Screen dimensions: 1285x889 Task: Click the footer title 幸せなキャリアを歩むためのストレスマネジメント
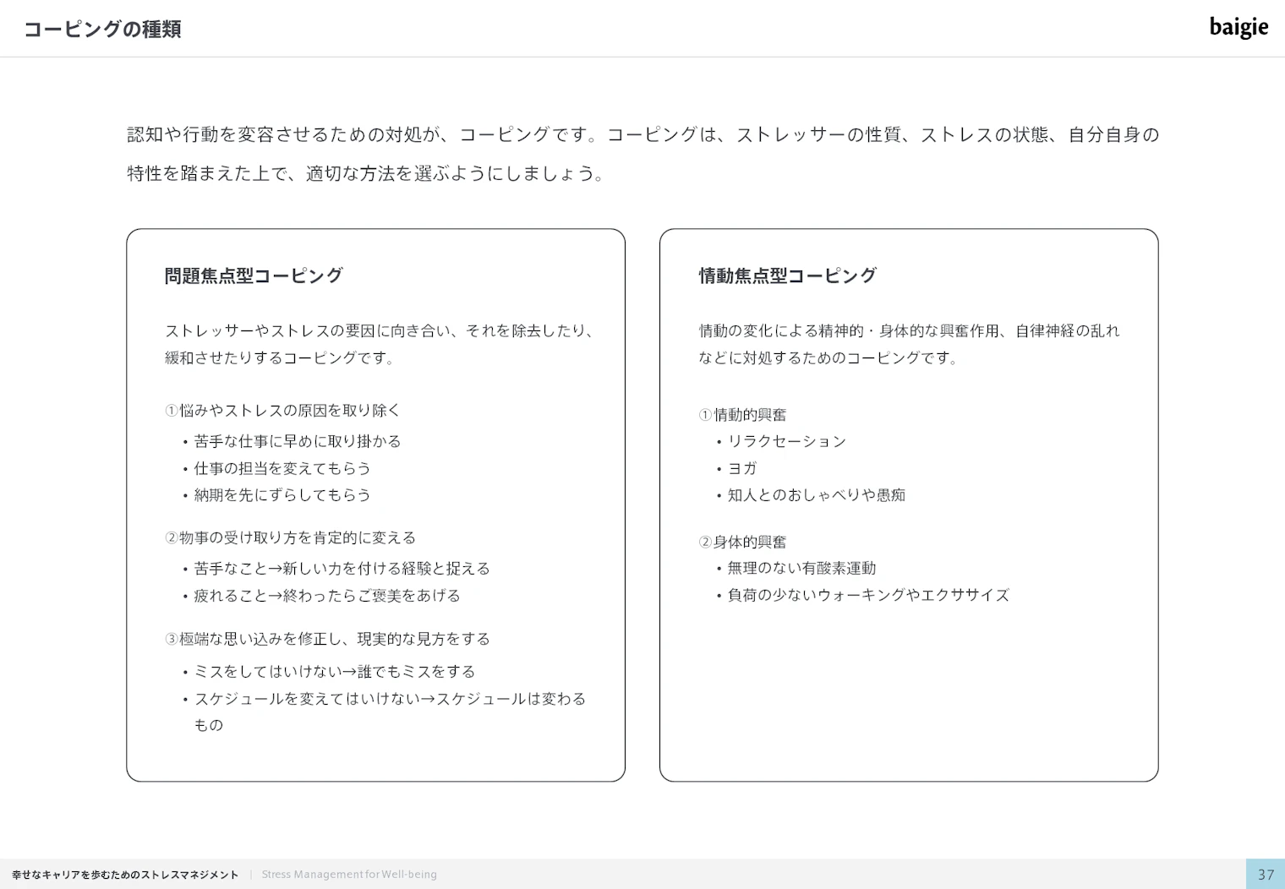point(125,875)
